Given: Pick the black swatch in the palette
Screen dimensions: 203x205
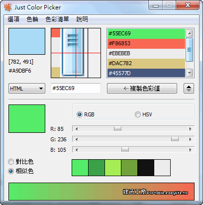Looking at the screenshot, I should pos(146,168).
